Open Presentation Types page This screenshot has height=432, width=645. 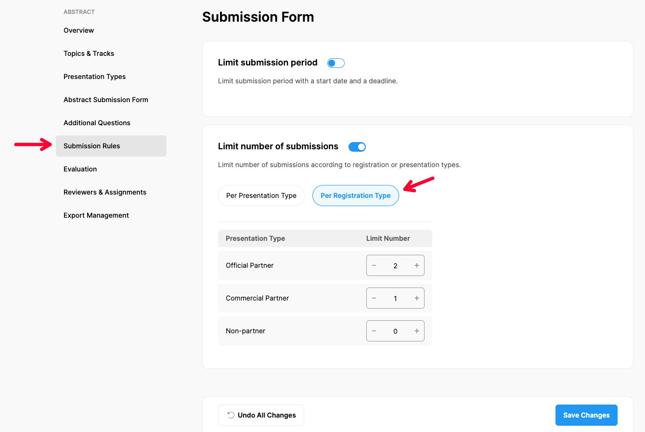pos(95,77)
